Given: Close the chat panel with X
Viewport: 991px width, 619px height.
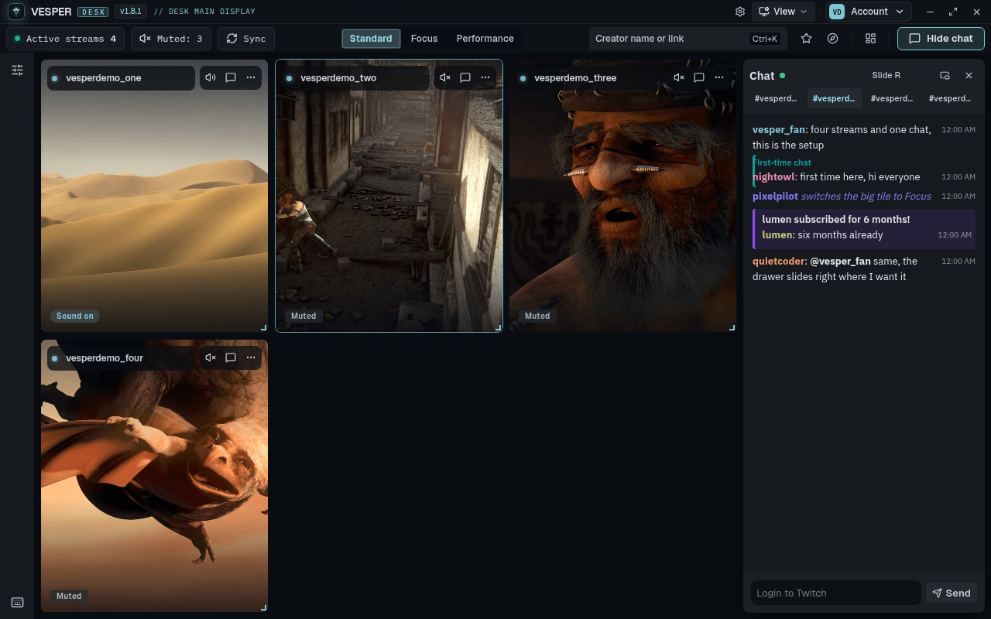Looking at the screenshot, I should click(969, 76).
